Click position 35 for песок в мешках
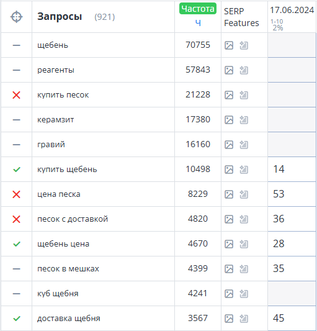 click(279, 268)
